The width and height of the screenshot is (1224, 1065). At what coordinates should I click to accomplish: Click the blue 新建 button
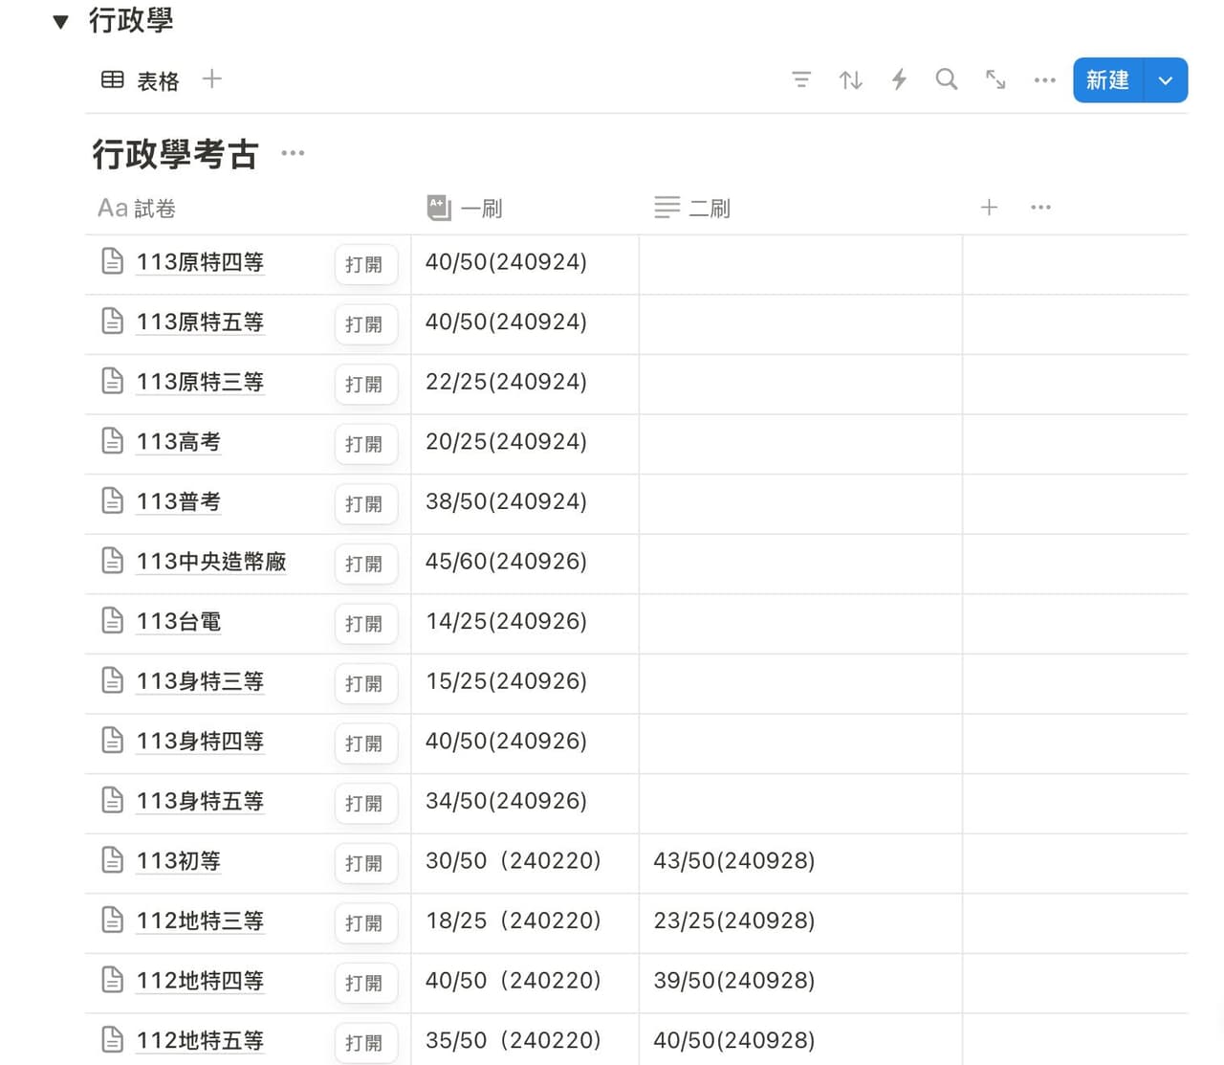[1108, 80]
